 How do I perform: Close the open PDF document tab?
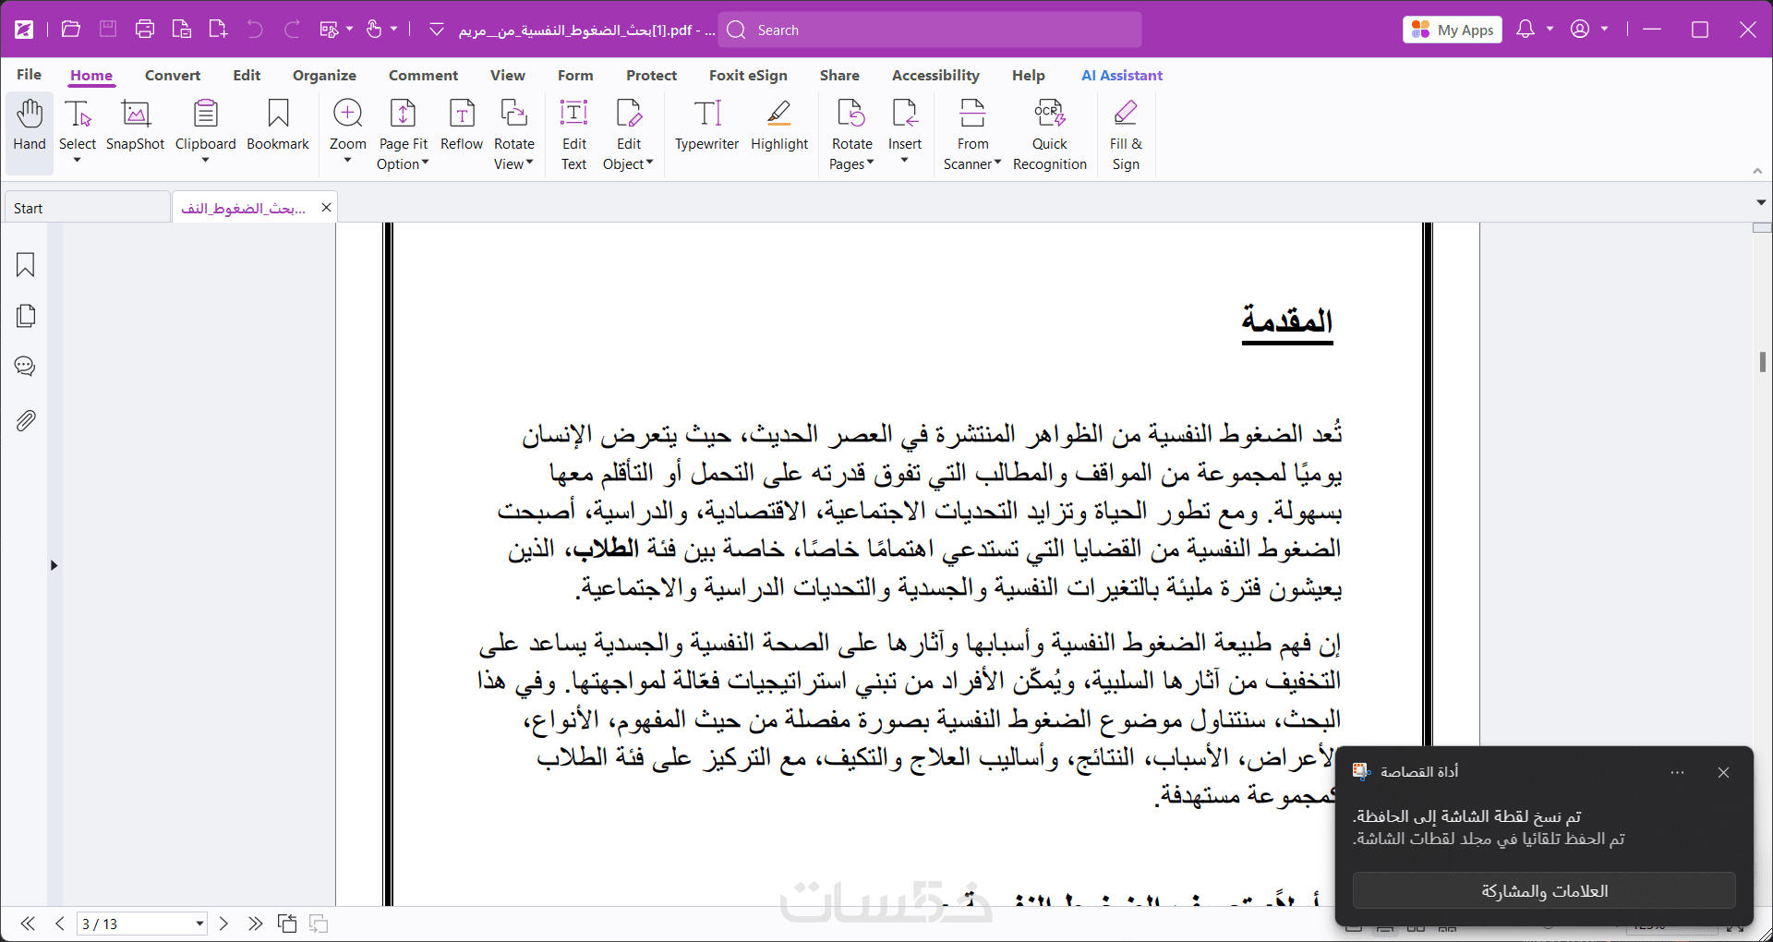pos(326,208)
